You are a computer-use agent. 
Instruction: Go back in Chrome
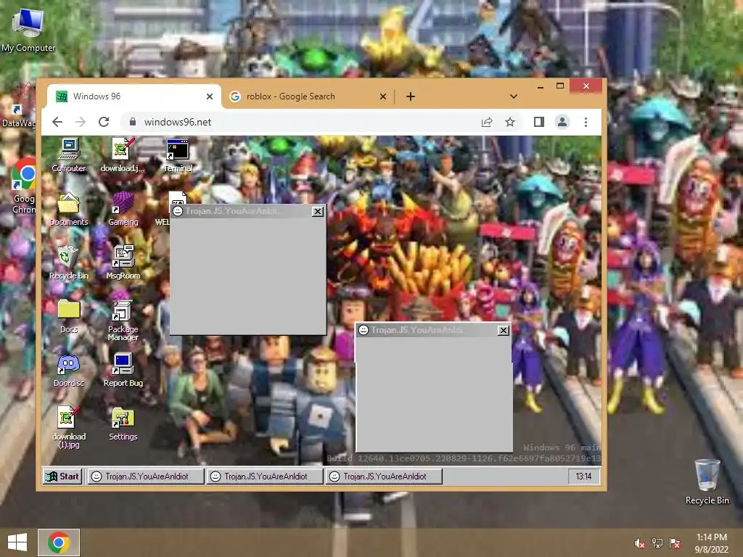point(57,122)
